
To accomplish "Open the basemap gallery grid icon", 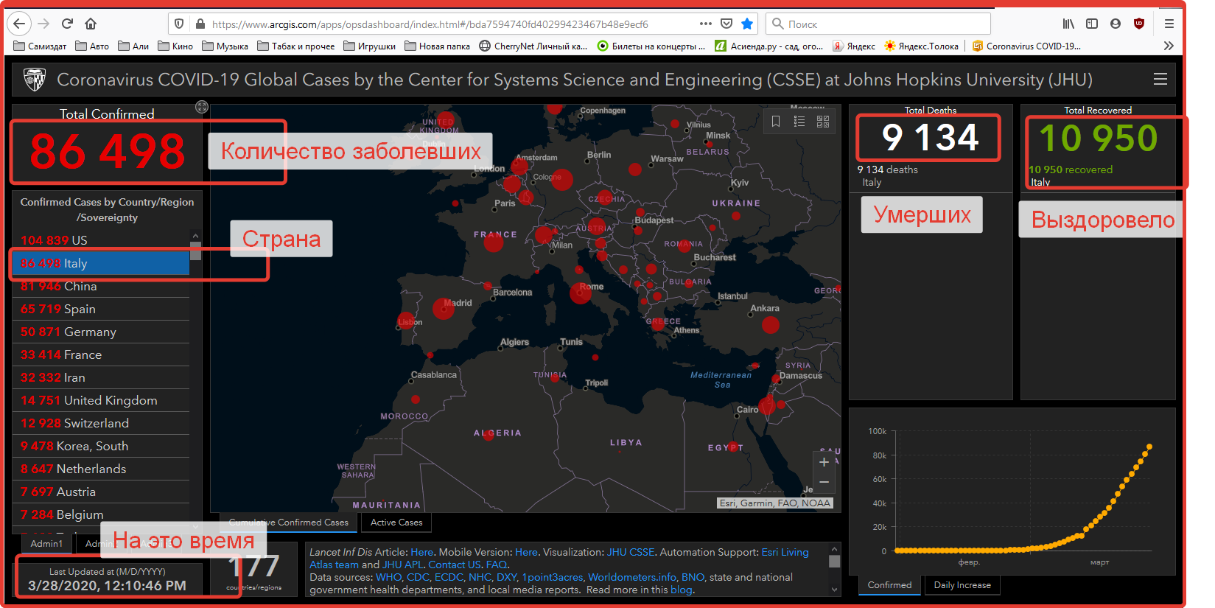I will tap(823, 122).
